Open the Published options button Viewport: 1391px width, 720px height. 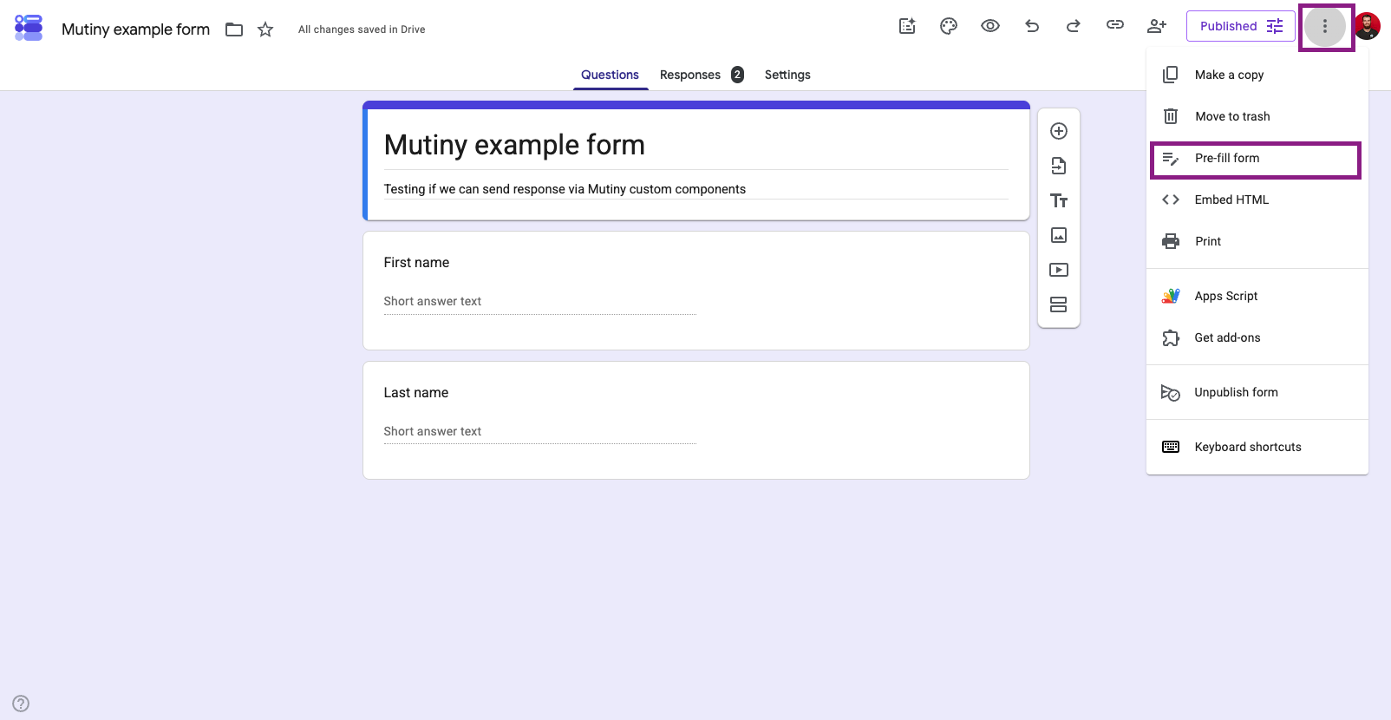[1241, 26]
